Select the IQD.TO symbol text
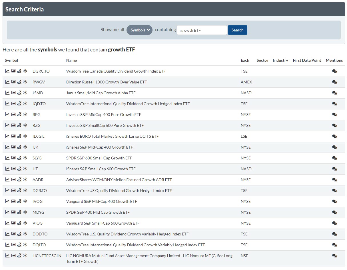347x270 pixels. [39, 104]
